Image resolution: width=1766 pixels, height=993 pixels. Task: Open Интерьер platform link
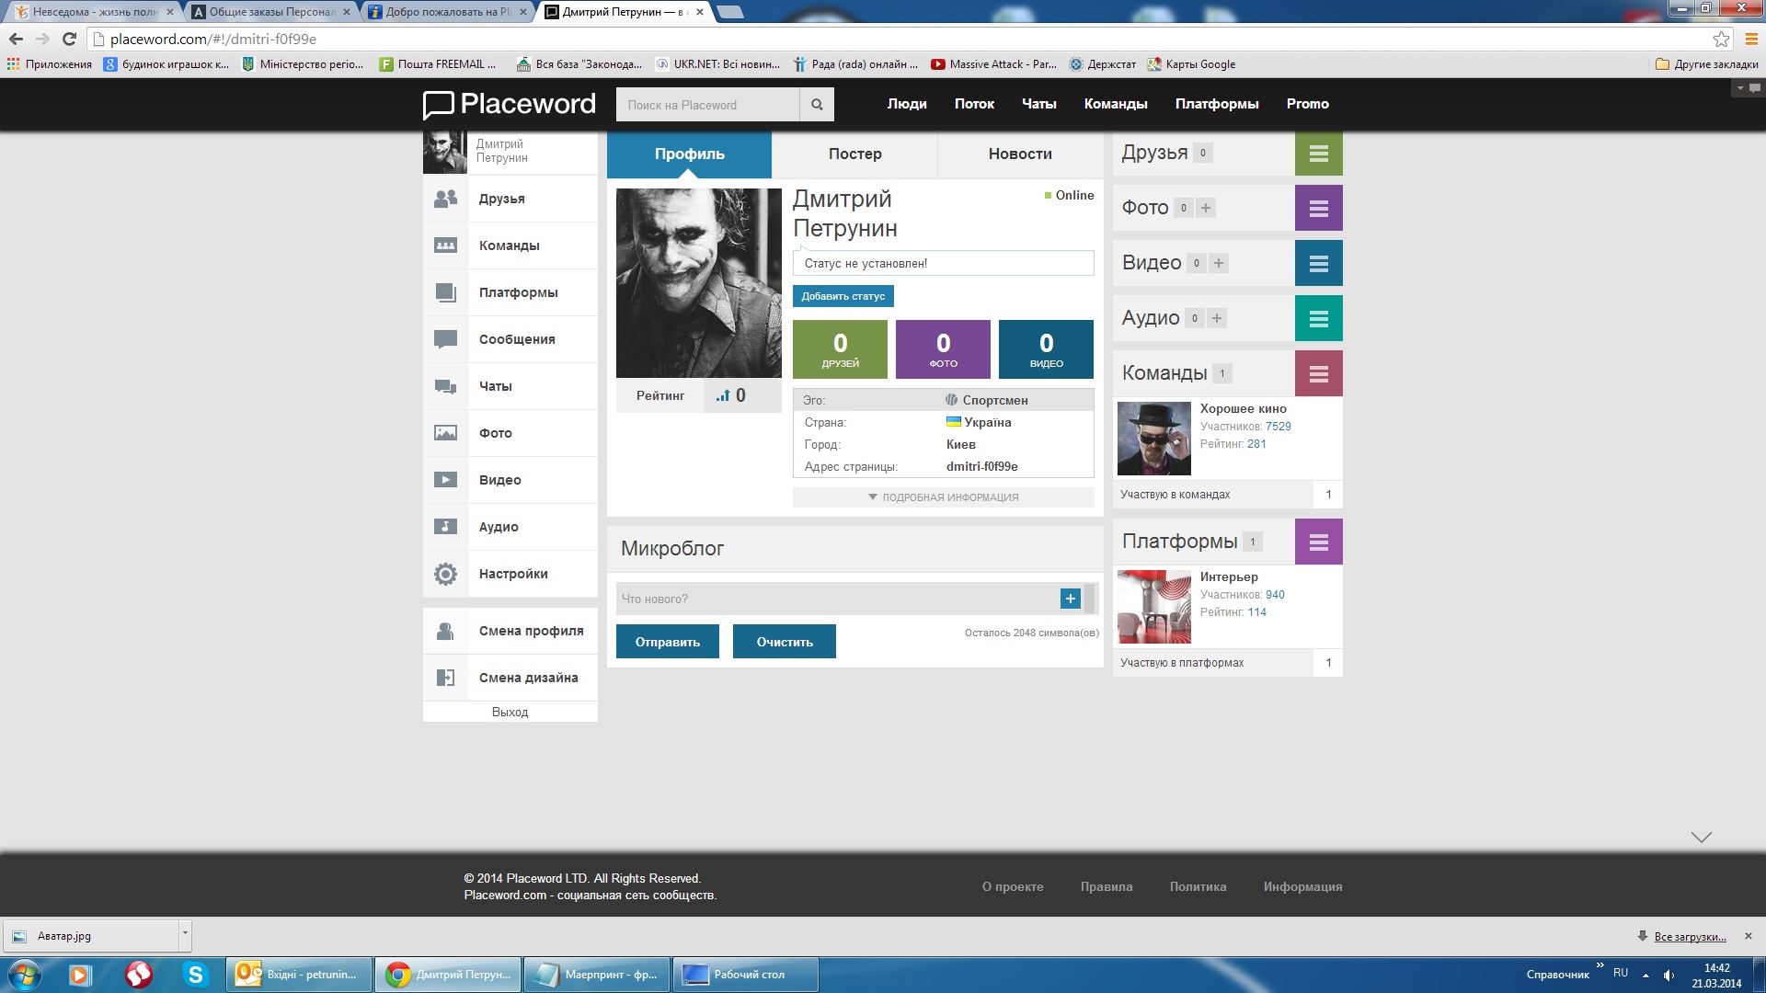(1229, 576)
